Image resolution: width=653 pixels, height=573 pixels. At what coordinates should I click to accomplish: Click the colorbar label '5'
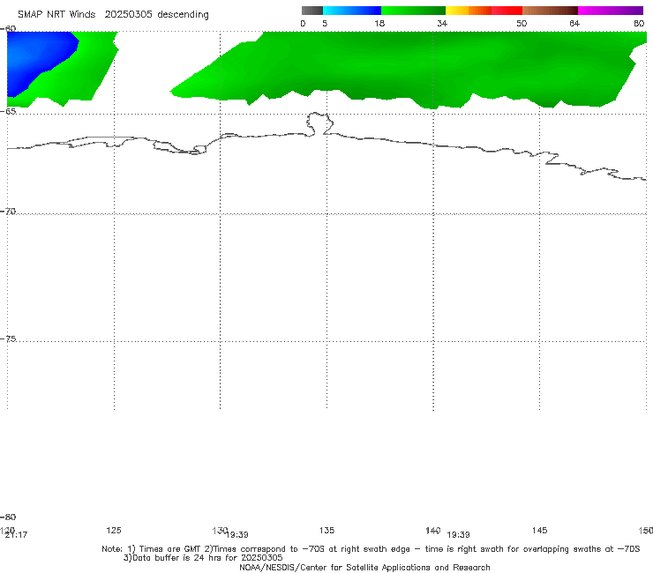(x=325, y=23)
